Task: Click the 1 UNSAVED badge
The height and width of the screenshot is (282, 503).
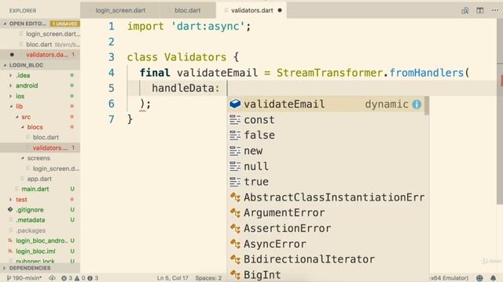Action: [x=64, y=23]
